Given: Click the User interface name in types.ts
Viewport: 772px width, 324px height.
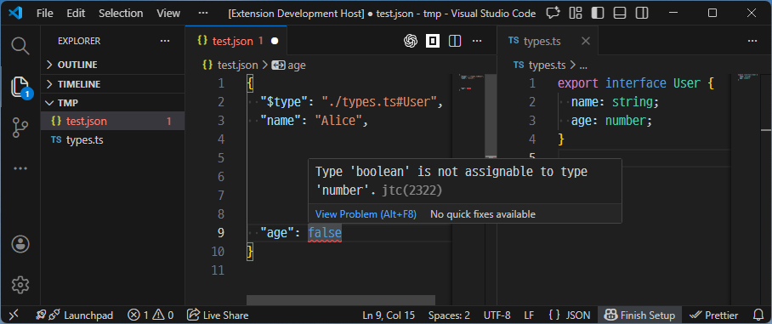Looking at the screenshot, I should 686,83.
